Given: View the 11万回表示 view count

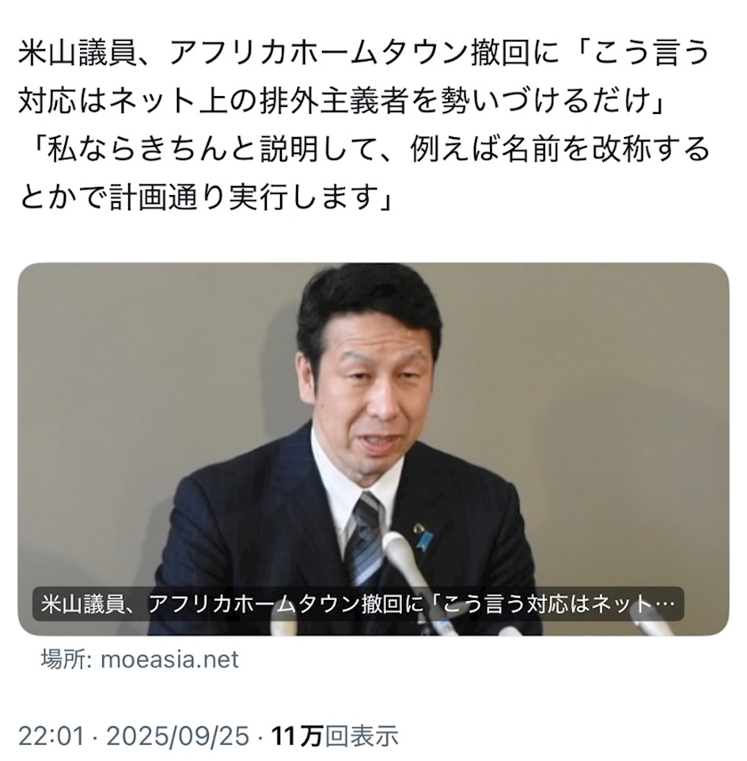Looking at the screenshot, I should (x=334, y=736).
